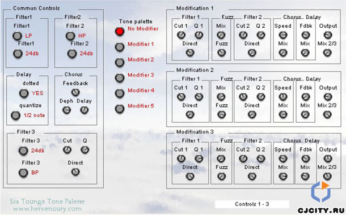This screenshot has height=215, width=346.
Task: Select Modifier 1 in Tone palette
Action: [x=119, y=47]
